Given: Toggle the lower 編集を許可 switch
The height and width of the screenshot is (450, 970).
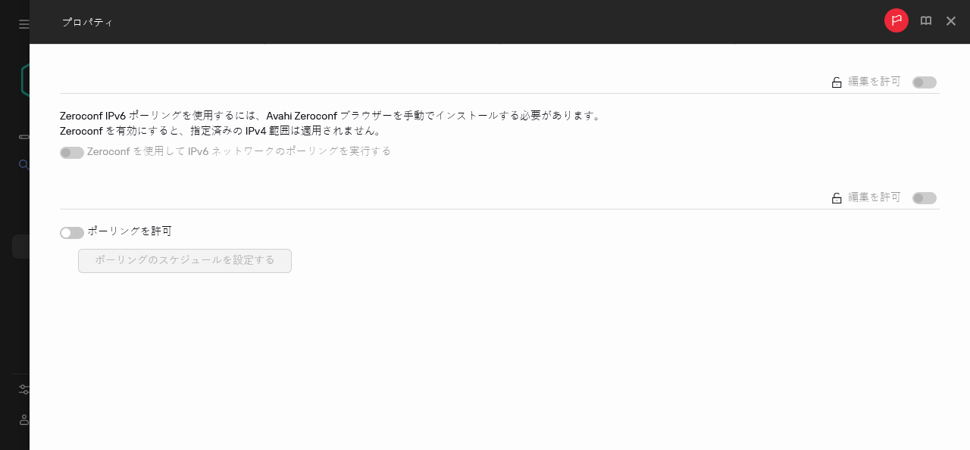Looking at the screenshot, I should point(924,197).
